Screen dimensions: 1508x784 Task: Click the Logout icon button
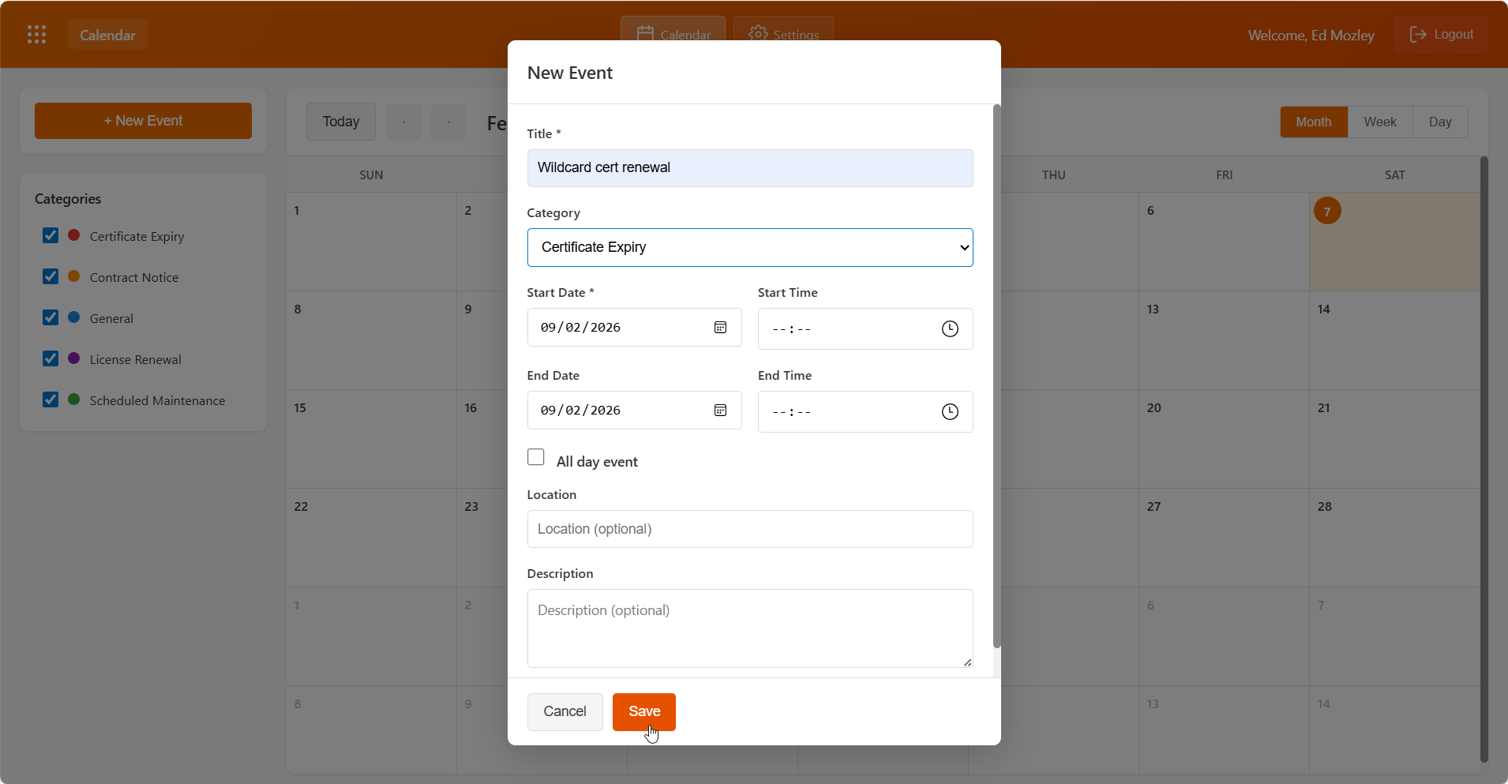click(x=1442, y=35)
